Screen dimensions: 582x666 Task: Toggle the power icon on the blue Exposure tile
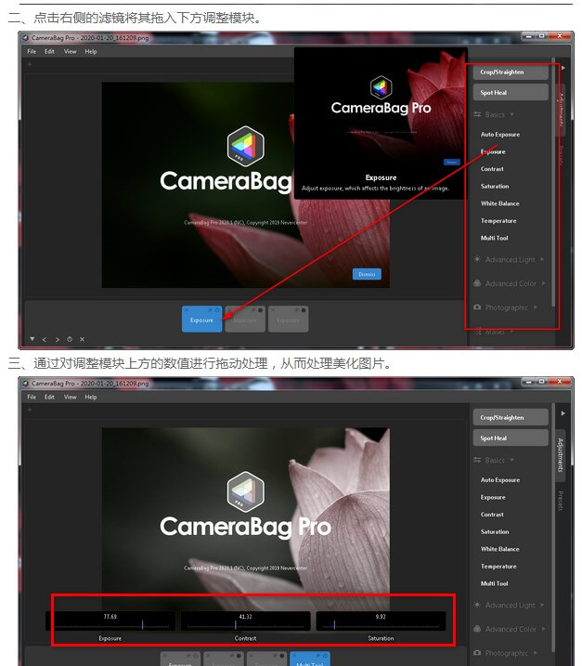tap(217, 310)
